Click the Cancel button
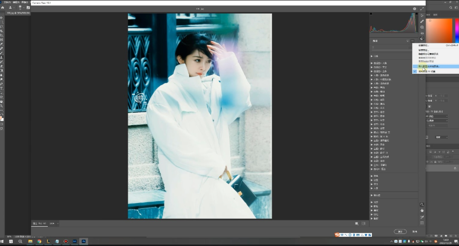 pyautogui.click(x=415, y=232)
